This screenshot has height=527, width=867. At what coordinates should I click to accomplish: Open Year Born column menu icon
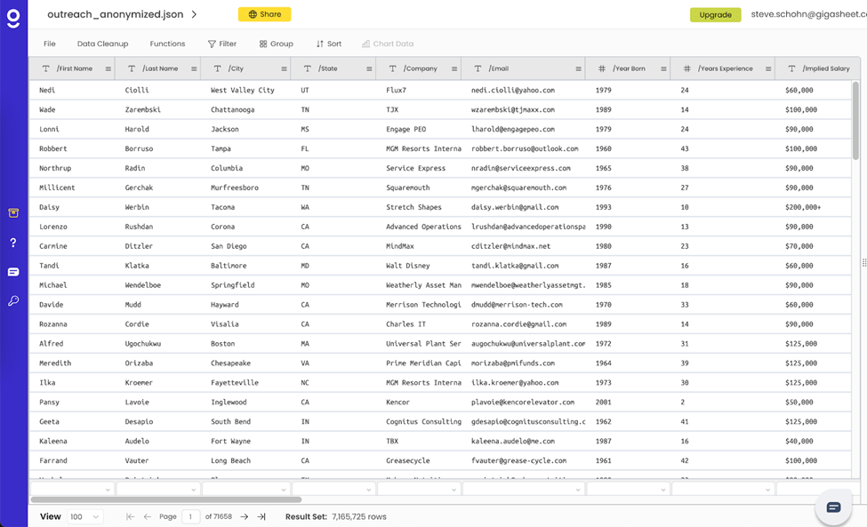[x=663, y=69]
